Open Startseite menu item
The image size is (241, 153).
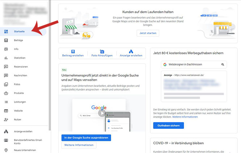click(x=23, y=31)
